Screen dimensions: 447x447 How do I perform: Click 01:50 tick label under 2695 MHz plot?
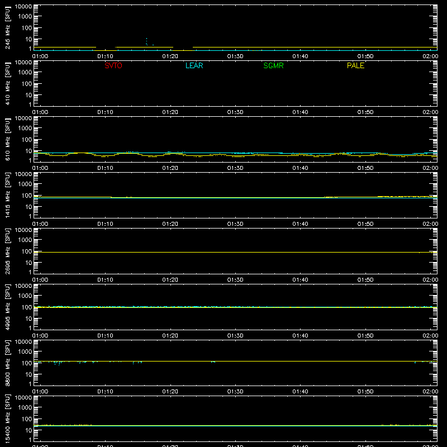click(x=365, y=280)
